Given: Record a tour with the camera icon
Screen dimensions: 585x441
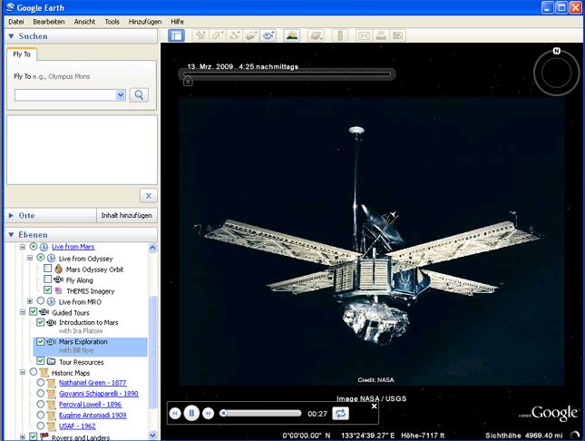Looking at the screenshot, I should 268,35.
